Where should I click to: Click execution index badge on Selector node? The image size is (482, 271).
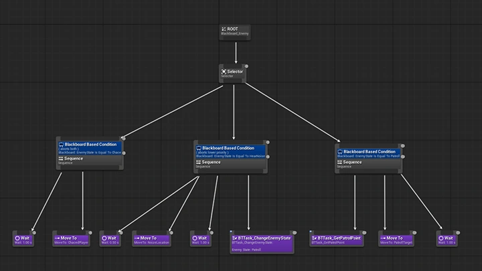pos(246,66)
